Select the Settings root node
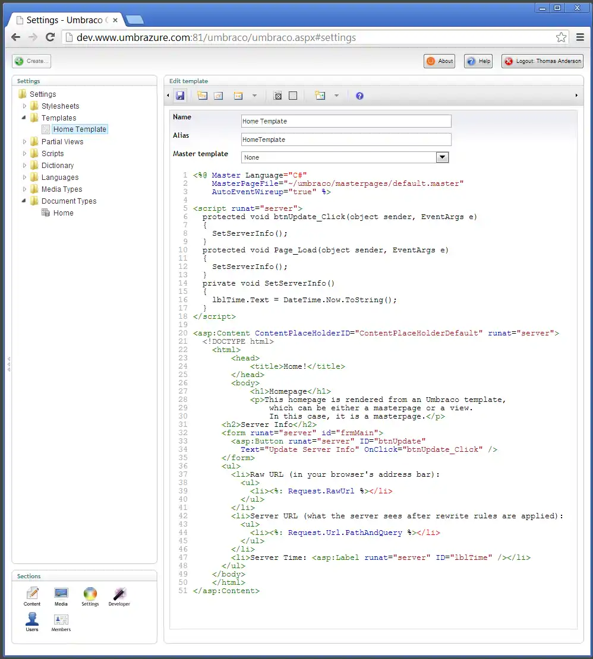 coord(42,94)
